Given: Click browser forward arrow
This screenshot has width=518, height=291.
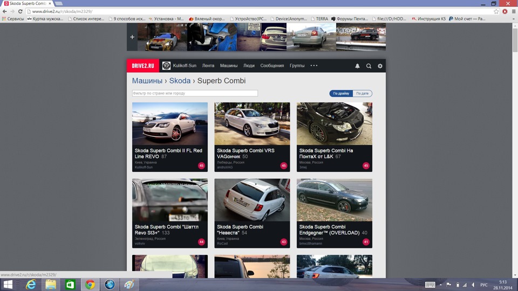Looking at the screenshot, I should [12, 11].
